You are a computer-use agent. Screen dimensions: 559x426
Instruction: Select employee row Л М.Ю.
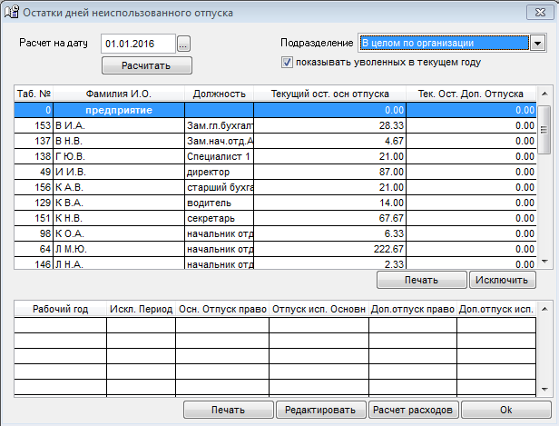275,249
